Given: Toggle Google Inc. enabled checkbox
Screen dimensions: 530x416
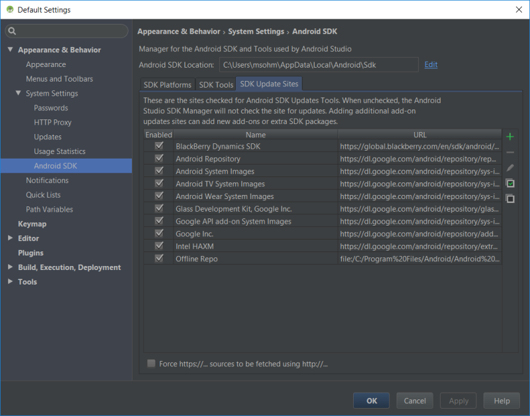Looking at the screenshot, I should tap(159, 234).
